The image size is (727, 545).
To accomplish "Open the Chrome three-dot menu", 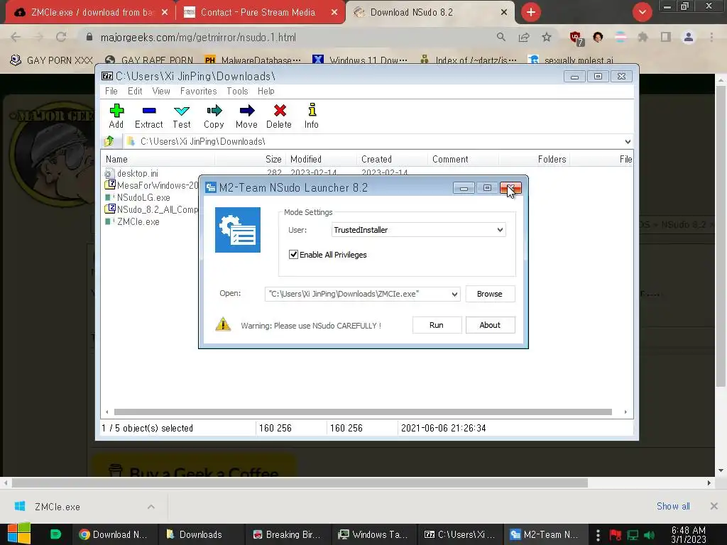I will pyautogui.click(x=711, y=37).
